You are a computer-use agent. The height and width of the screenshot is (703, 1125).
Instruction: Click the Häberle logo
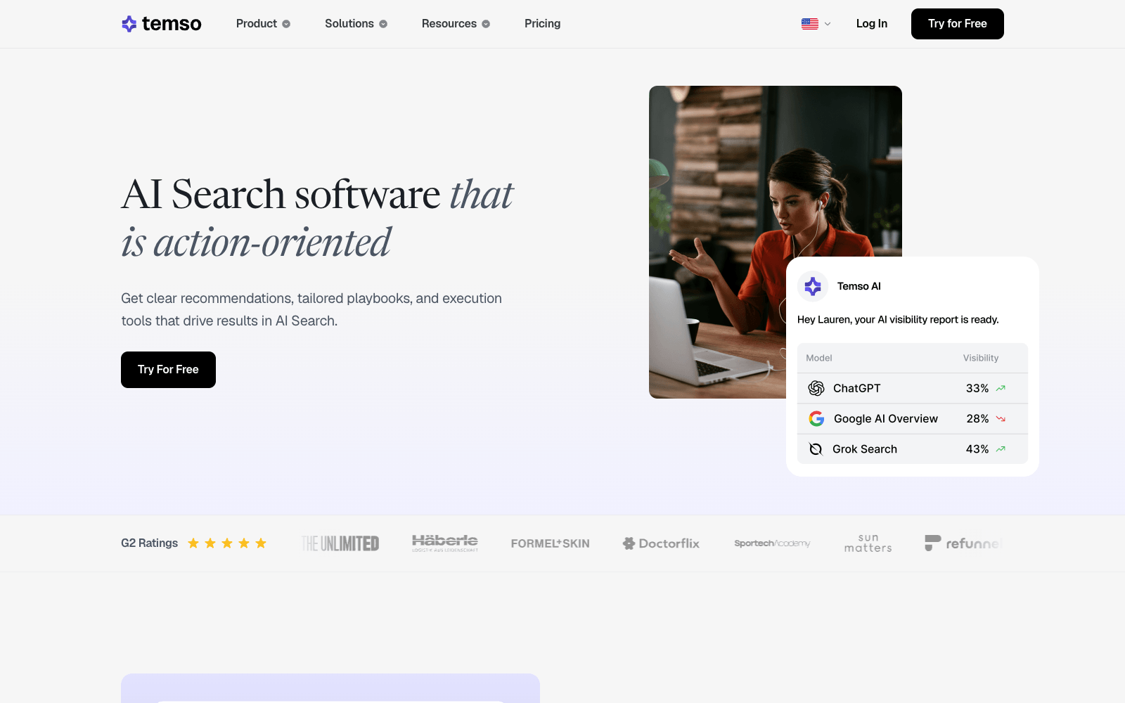(445, 543)
